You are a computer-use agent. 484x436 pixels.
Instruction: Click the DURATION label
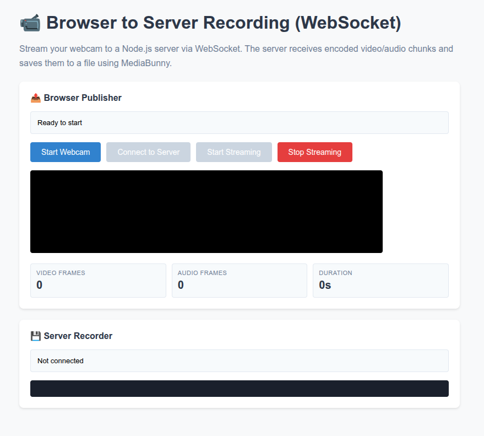pos(335,273)
